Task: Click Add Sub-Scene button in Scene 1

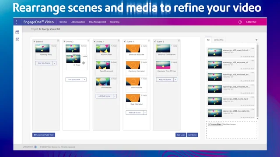Action: click(44, 63)
